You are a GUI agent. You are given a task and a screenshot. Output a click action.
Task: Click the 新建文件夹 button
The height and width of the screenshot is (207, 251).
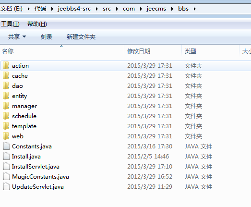point(81,37)
